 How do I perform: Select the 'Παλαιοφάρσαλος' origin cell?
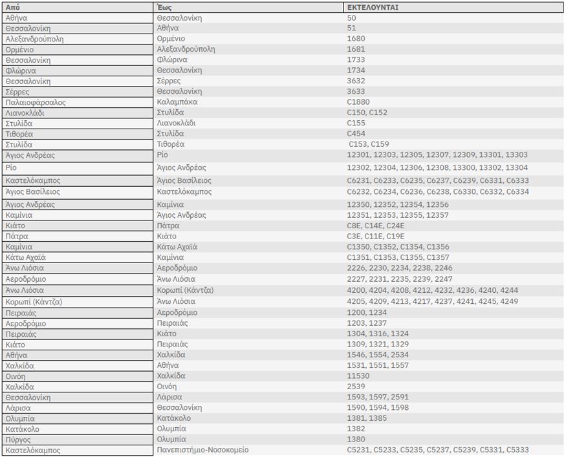(x=36, y=102)
